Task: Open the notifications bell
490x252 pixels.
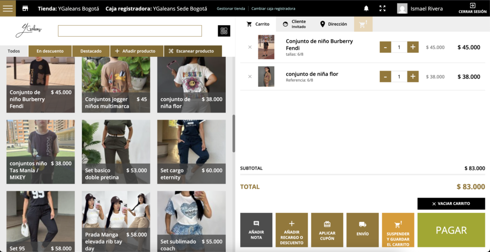Action: click(x=366, y=9)
